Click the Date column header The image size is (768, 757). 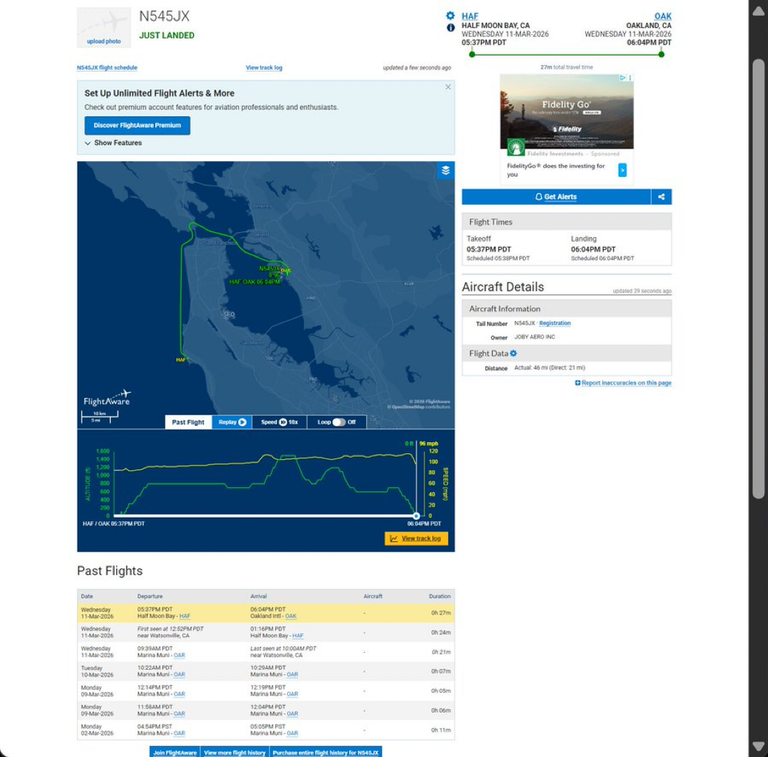click(87, 596)
